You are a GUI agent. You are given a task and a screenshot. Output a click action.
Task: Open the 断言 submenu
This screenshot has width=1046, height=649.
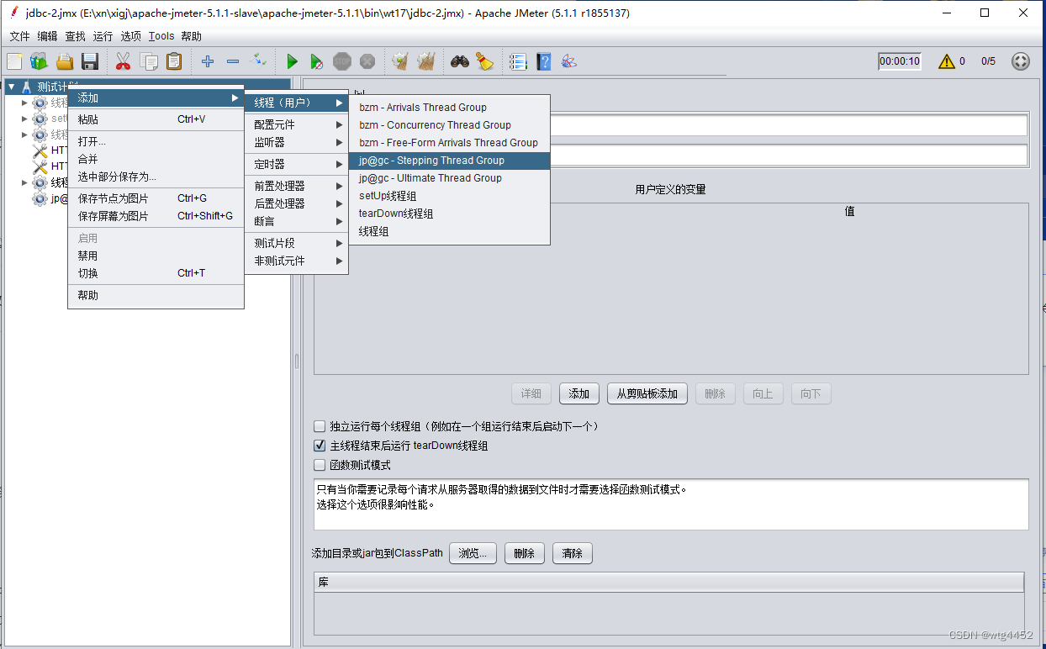click(x=296, y=221)
